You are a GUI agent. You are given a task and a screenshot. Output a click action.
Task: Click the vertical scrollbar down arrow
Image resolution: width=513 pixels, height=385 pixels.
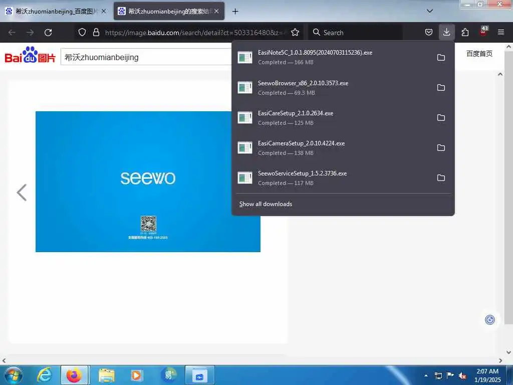(x=509, y=352)
